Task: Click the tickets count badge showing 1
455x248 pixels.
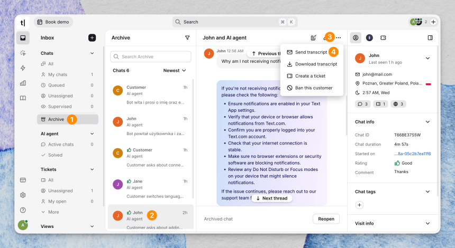Action: coord(381,104)
